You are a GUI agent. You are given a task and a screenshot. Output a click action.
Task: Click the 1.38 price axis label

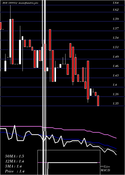[115, 94]
